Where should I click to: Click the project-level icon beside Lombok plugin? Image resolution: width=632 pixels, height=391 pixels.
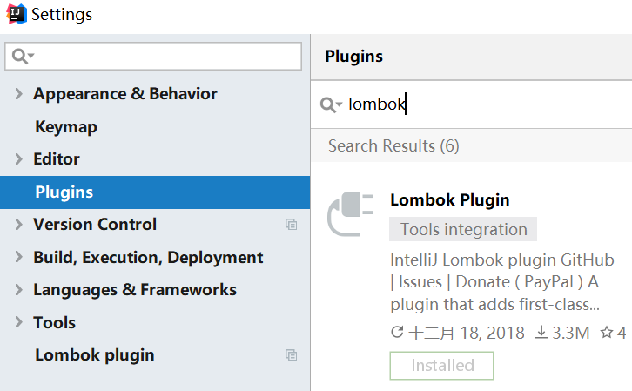coord(292,355)
